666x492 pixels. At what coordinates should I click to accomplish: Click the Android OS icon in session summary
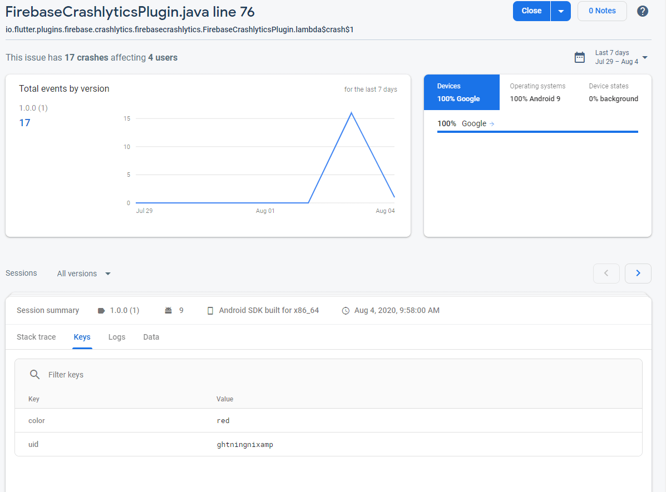168,311
